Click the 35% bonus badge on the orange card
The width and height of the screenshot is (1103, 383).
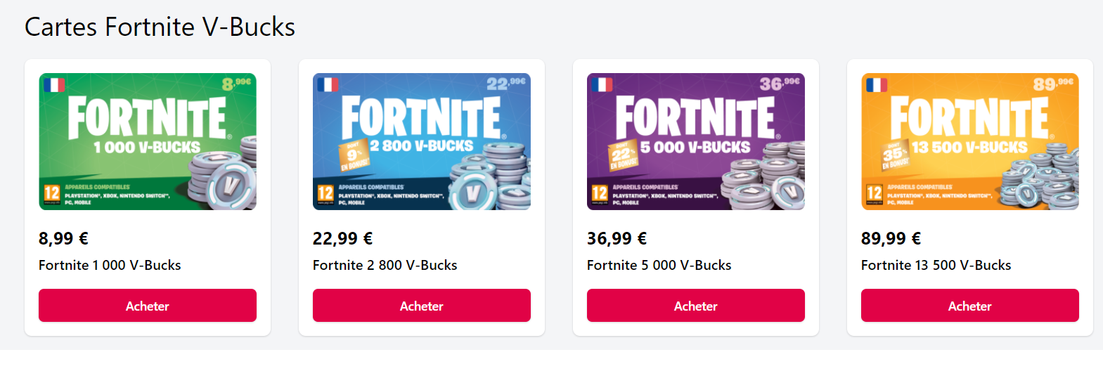pos(894,156)
